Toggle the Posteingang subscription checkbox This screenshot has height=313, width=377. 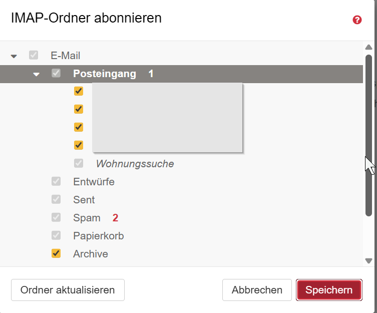click(x=56, y=74)
